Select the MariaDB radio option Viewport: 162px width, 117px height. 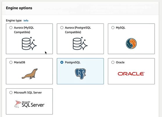coord(11,62)
